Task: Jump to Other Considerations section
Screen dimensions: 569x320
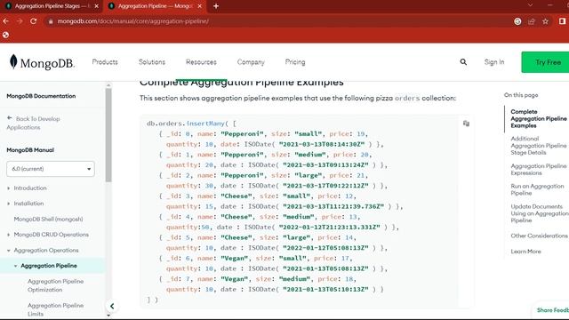Action: pos(540,236)
